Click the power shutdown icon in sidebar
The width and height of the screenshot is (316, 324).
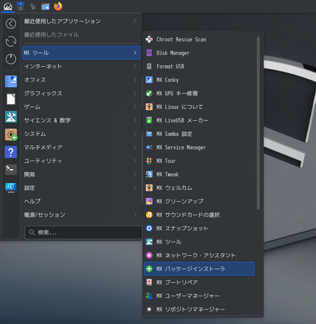pyautogui.click(x=11, y=59)
